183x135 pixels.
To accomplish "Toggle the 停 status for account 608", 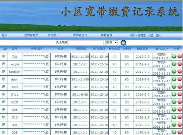I will (3, 87).
